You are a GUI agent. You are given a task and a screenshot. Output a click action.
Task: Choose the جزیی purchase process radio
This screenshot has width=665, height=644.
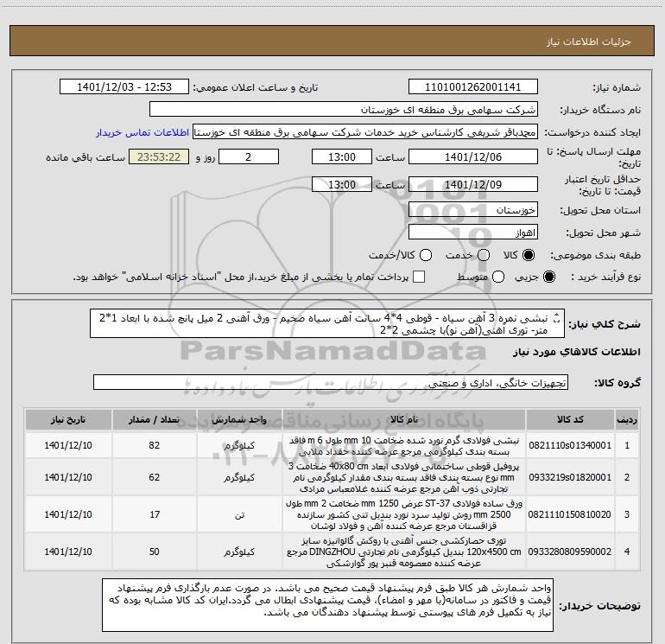pos(549,277)
